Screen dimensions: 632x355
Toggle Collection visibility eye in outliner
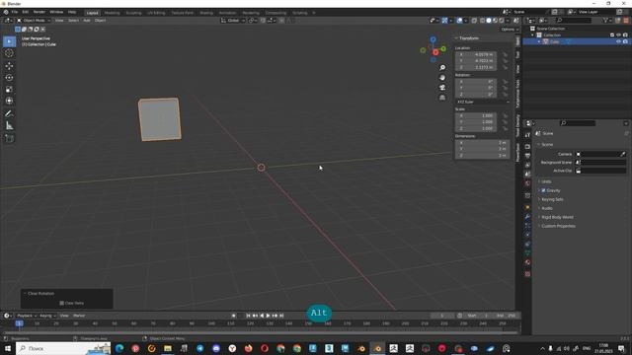[x=619, y=35]
